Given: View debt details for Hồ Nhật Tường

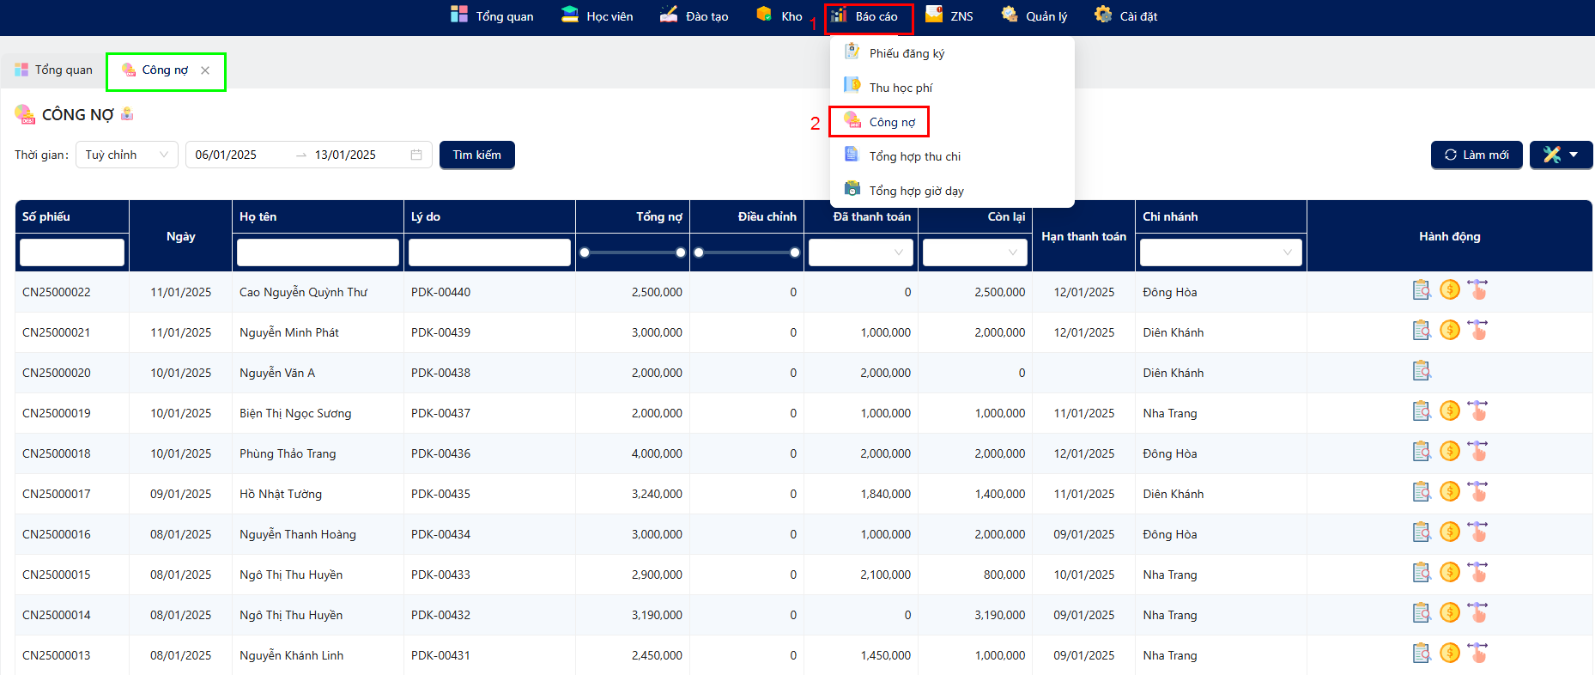Looking at the screenshot, I should 1422,492.
